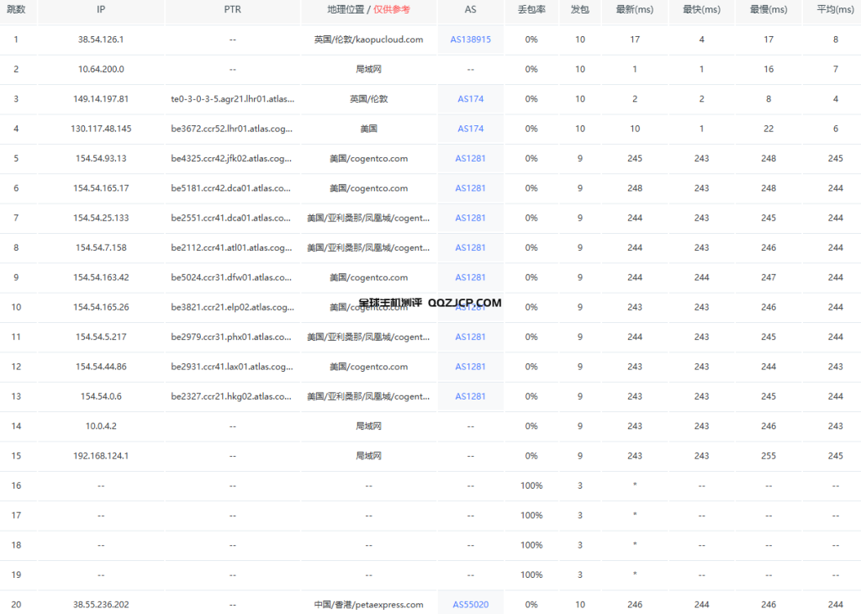Viewport: 861px width, 614px height.
Task: Open AS1281 link for IP 154.54.0.6
Action: [x=470, y=396]
